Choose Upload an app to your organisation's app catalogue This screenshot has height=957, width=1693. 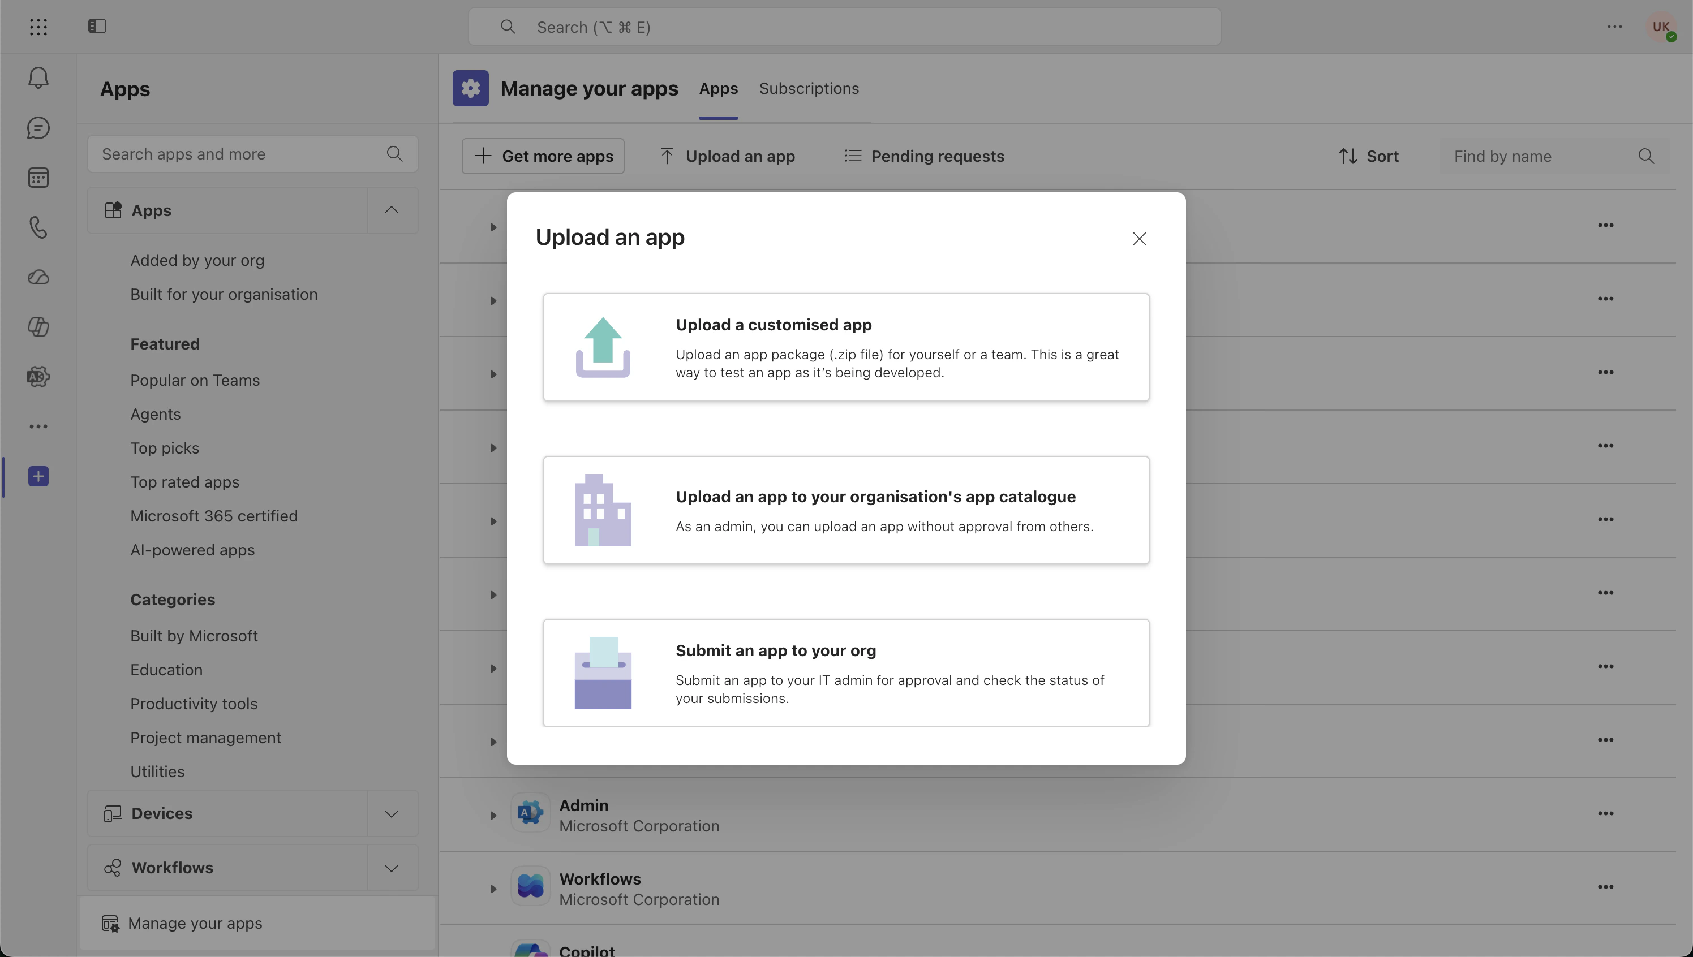click(846, 510)
